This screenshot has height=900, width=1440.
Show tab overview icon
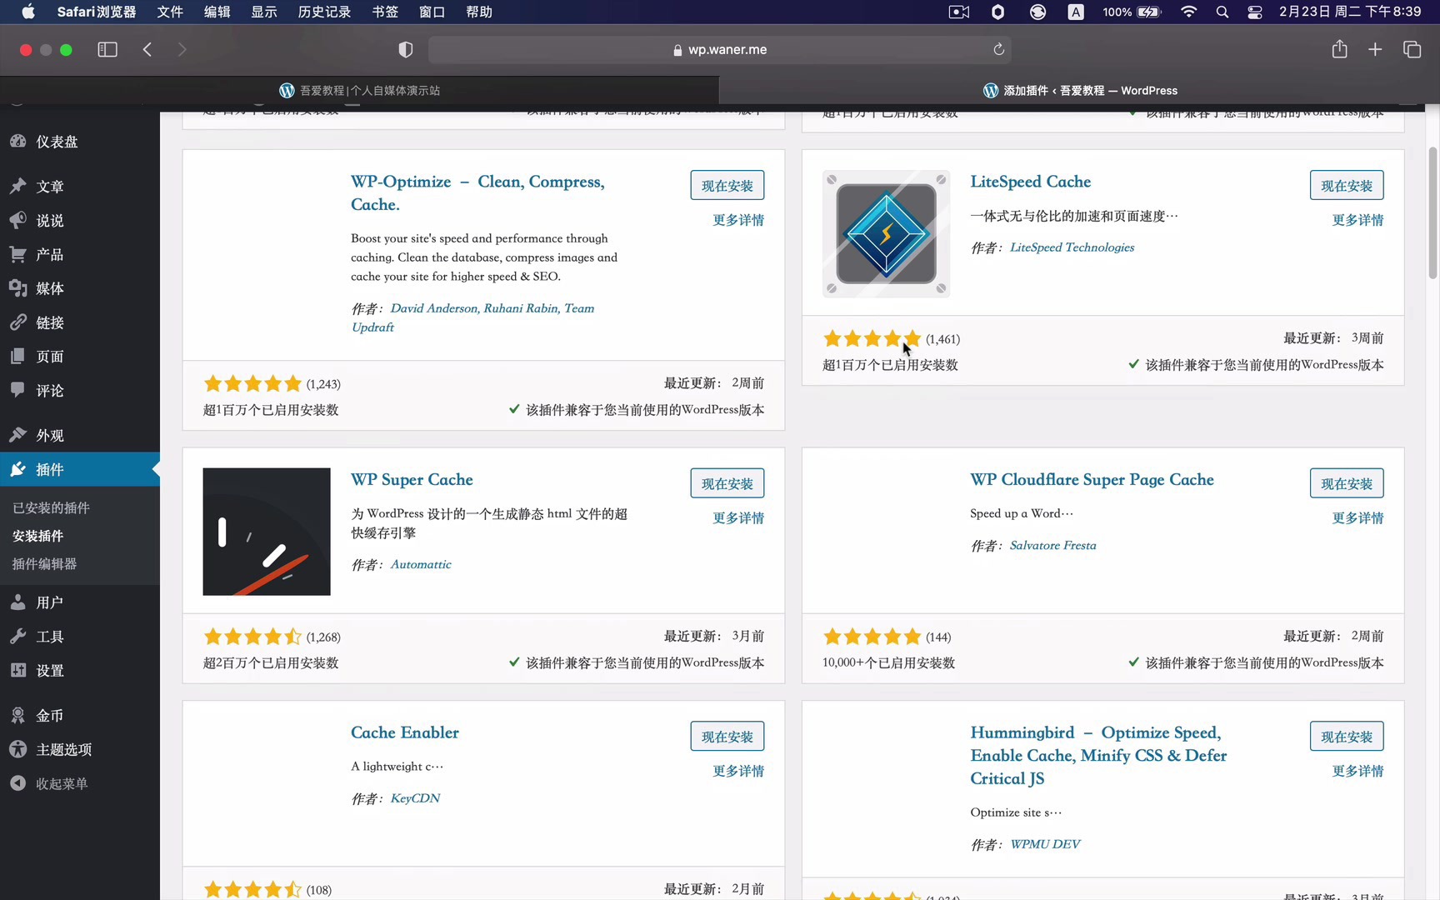tap(1412, 50)
